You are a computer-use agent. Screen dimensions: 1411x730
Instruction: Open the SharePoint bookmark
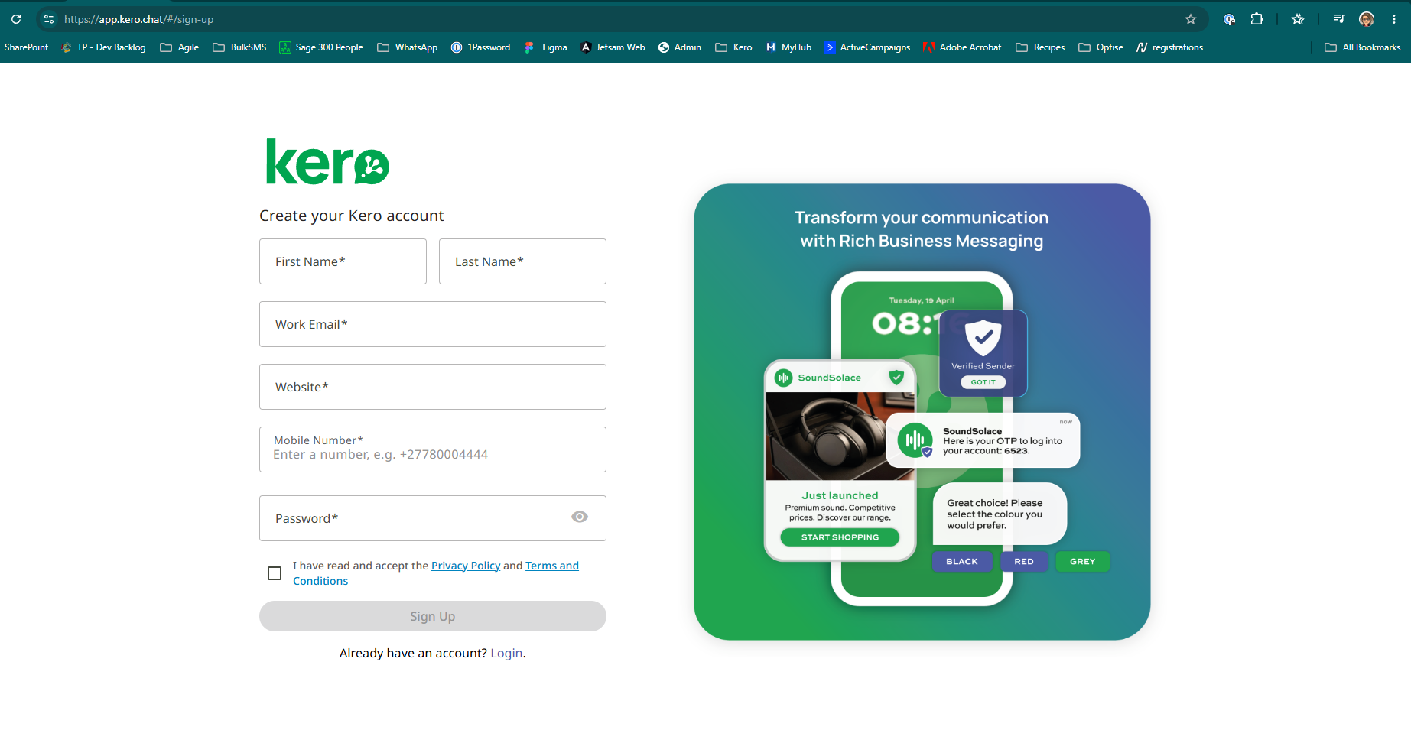click(x=26, y=47)
